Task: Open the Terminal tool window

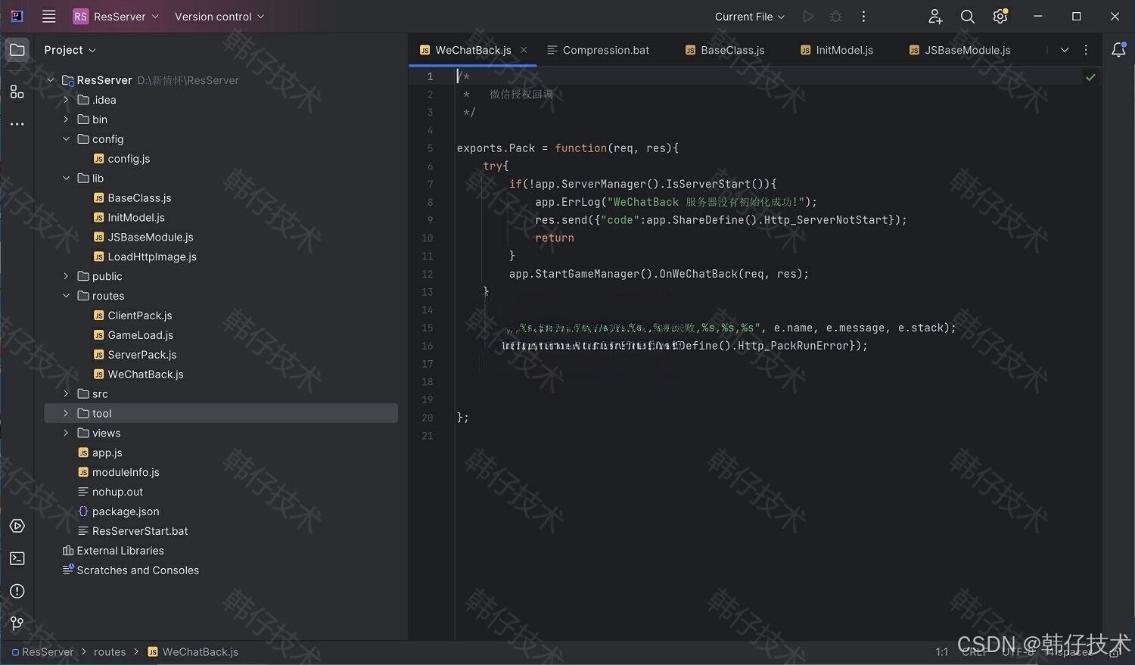Action: coord(17,558)
